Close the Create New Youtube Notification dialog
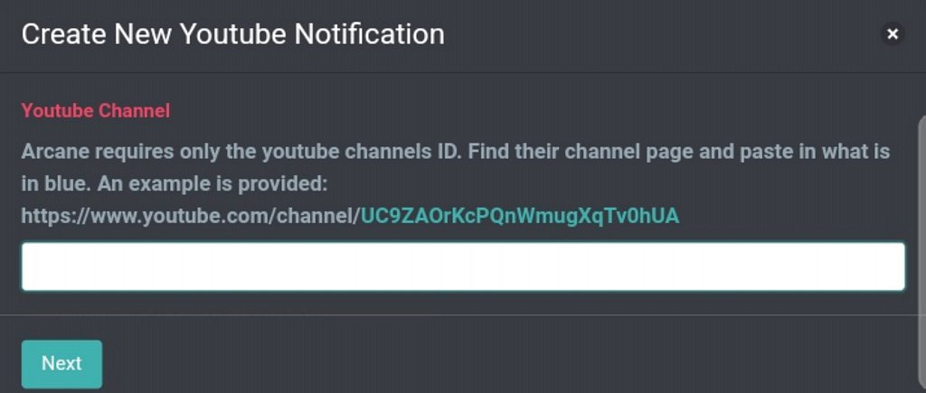This screenshot has height=393, width=926. 893,34
